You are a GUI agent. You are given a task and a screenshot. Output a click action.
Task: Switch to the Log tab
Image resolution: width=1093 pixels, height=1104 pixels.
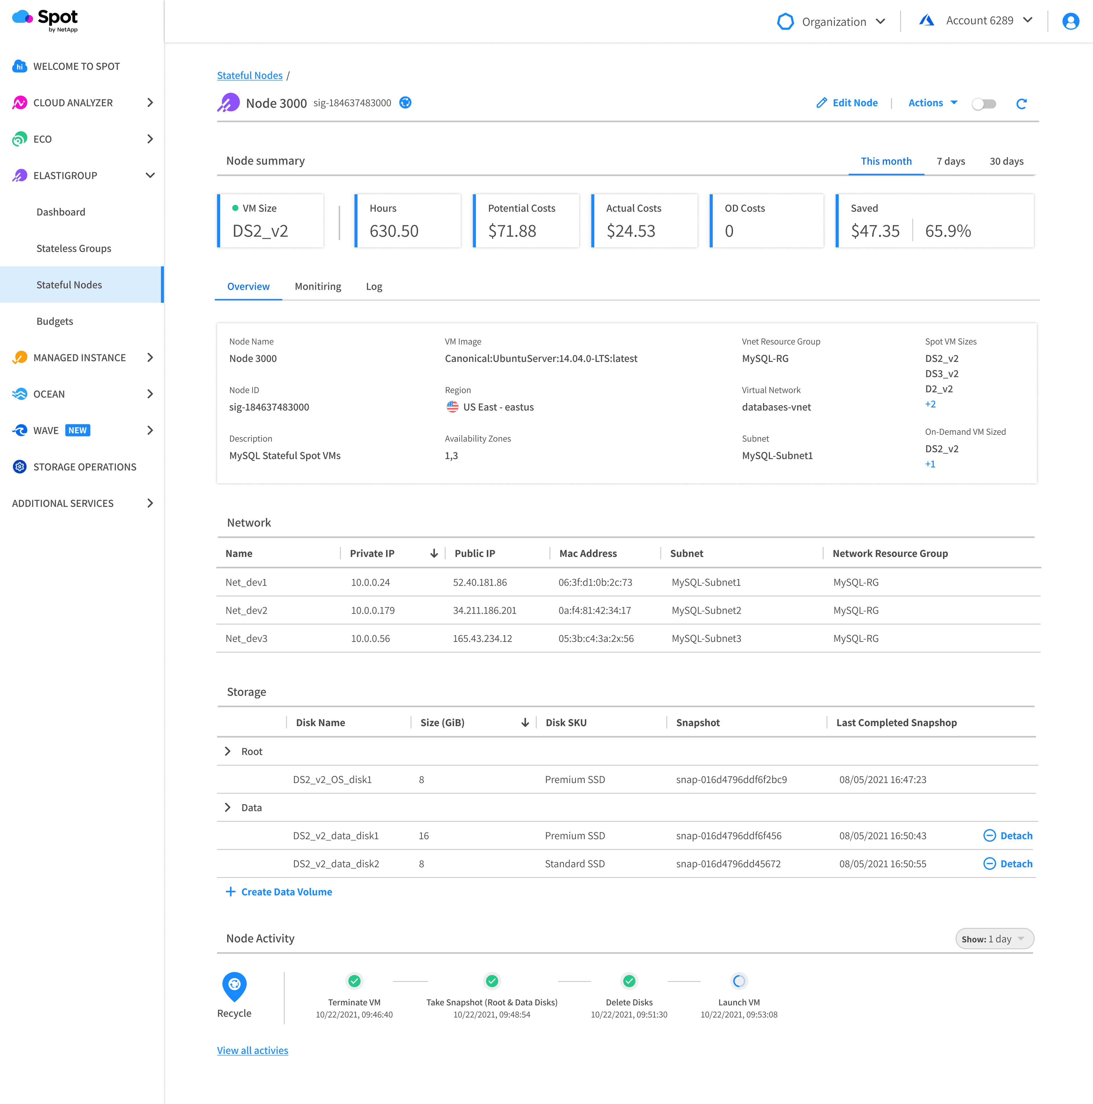click(x=374, y=286)
